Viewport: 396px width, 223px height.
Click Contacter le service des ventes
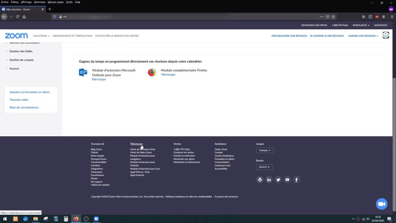point(117,36)
